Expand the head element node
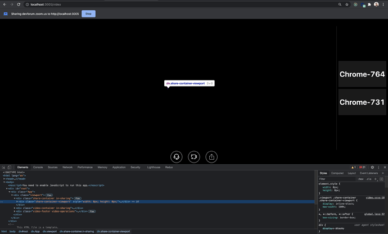The image size is (388, 234). pyautogui.click(x=4, y=179)
